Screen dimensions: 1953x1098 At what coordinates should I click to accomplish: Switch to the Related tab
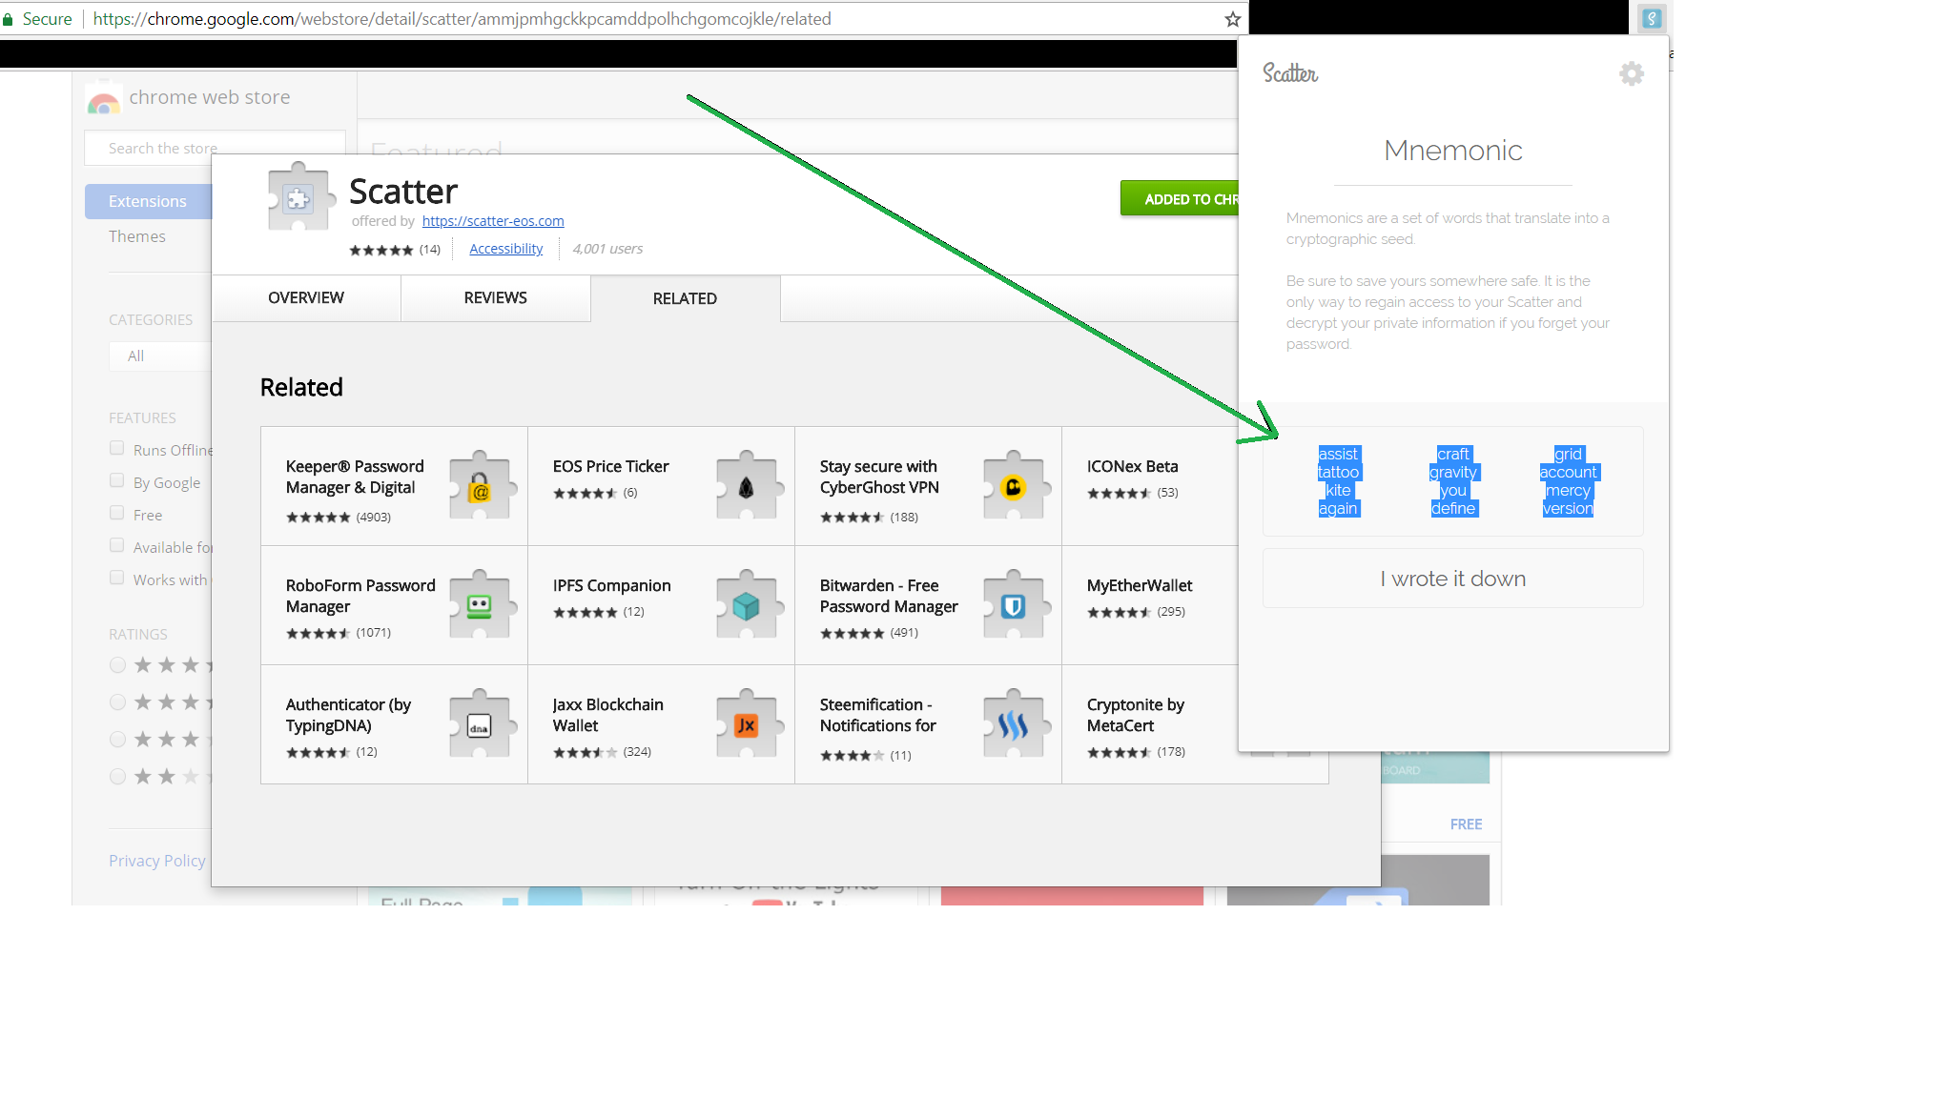pos(685,299)
